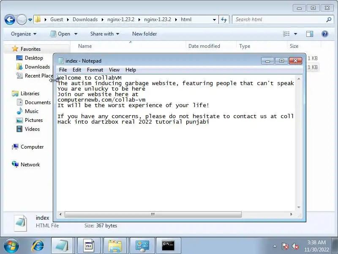Select Computer in navigation pane
The height and width of the screenshot is (254, 338).
click(x=32, y=147)
